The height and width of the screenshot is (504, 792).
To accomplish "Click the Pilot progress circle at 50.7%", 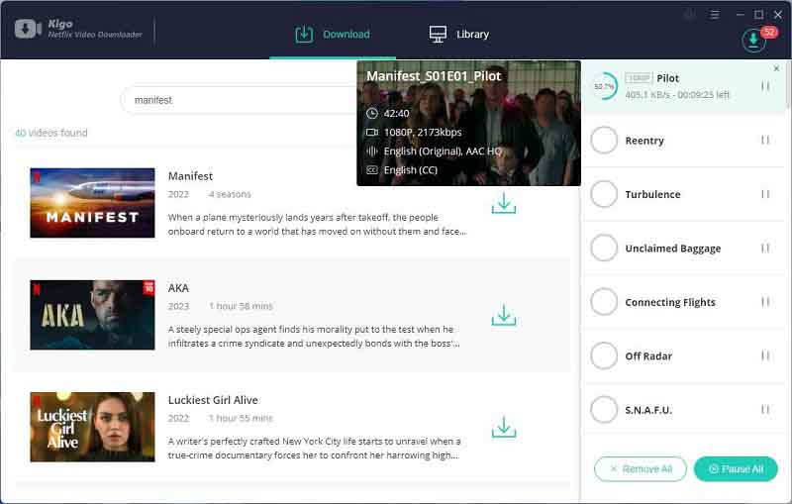I will [604, 86].
